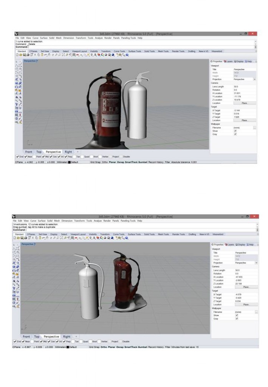The image size is (268, 387).
Task: Select Box solid tool in upper window sidebar
Action: coord(17,83)
